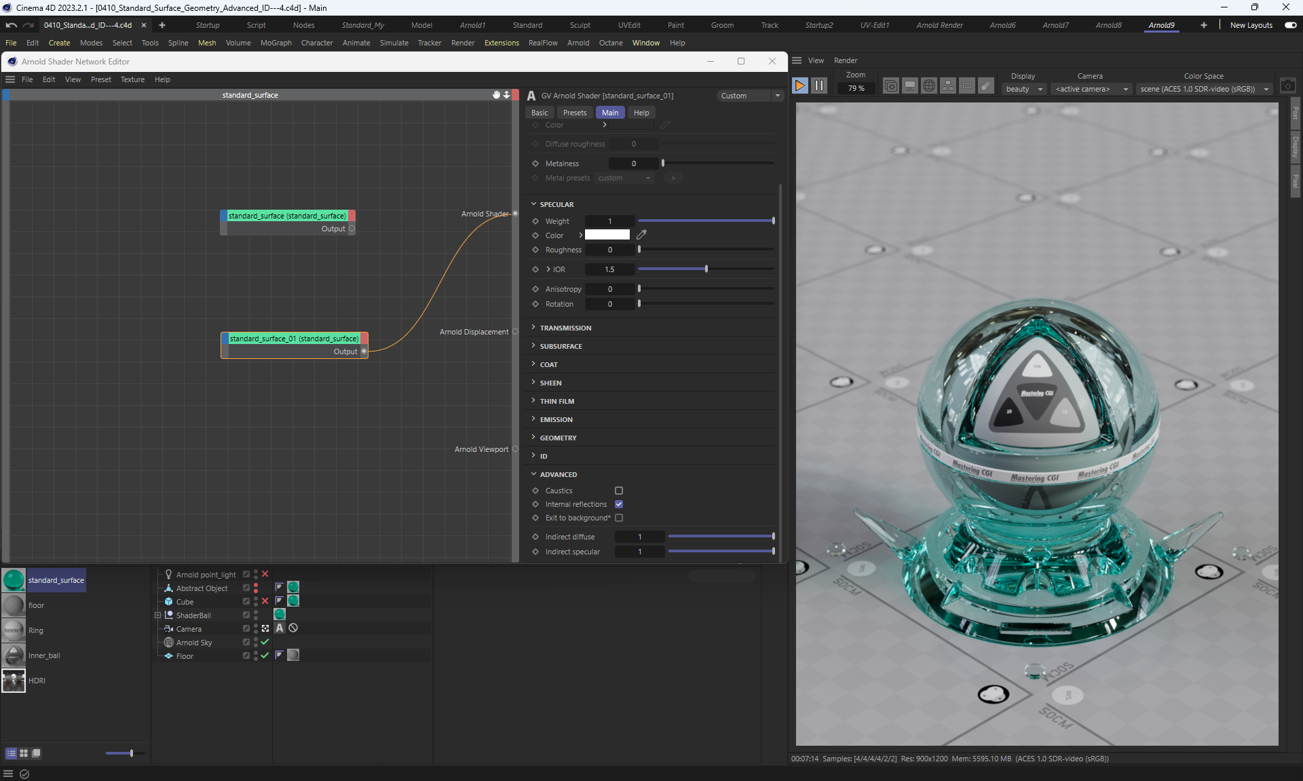Switch material manager to grid view icon
This screenshot has height=781, width=1303.
pos(24,753)
